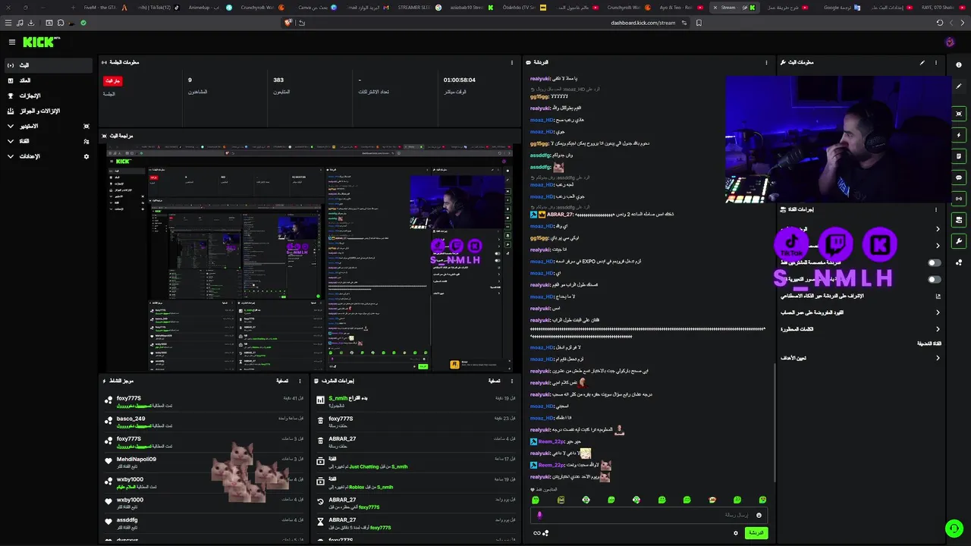Select البث item in left sidebar
Screen dimensions: 971x546
49,65
